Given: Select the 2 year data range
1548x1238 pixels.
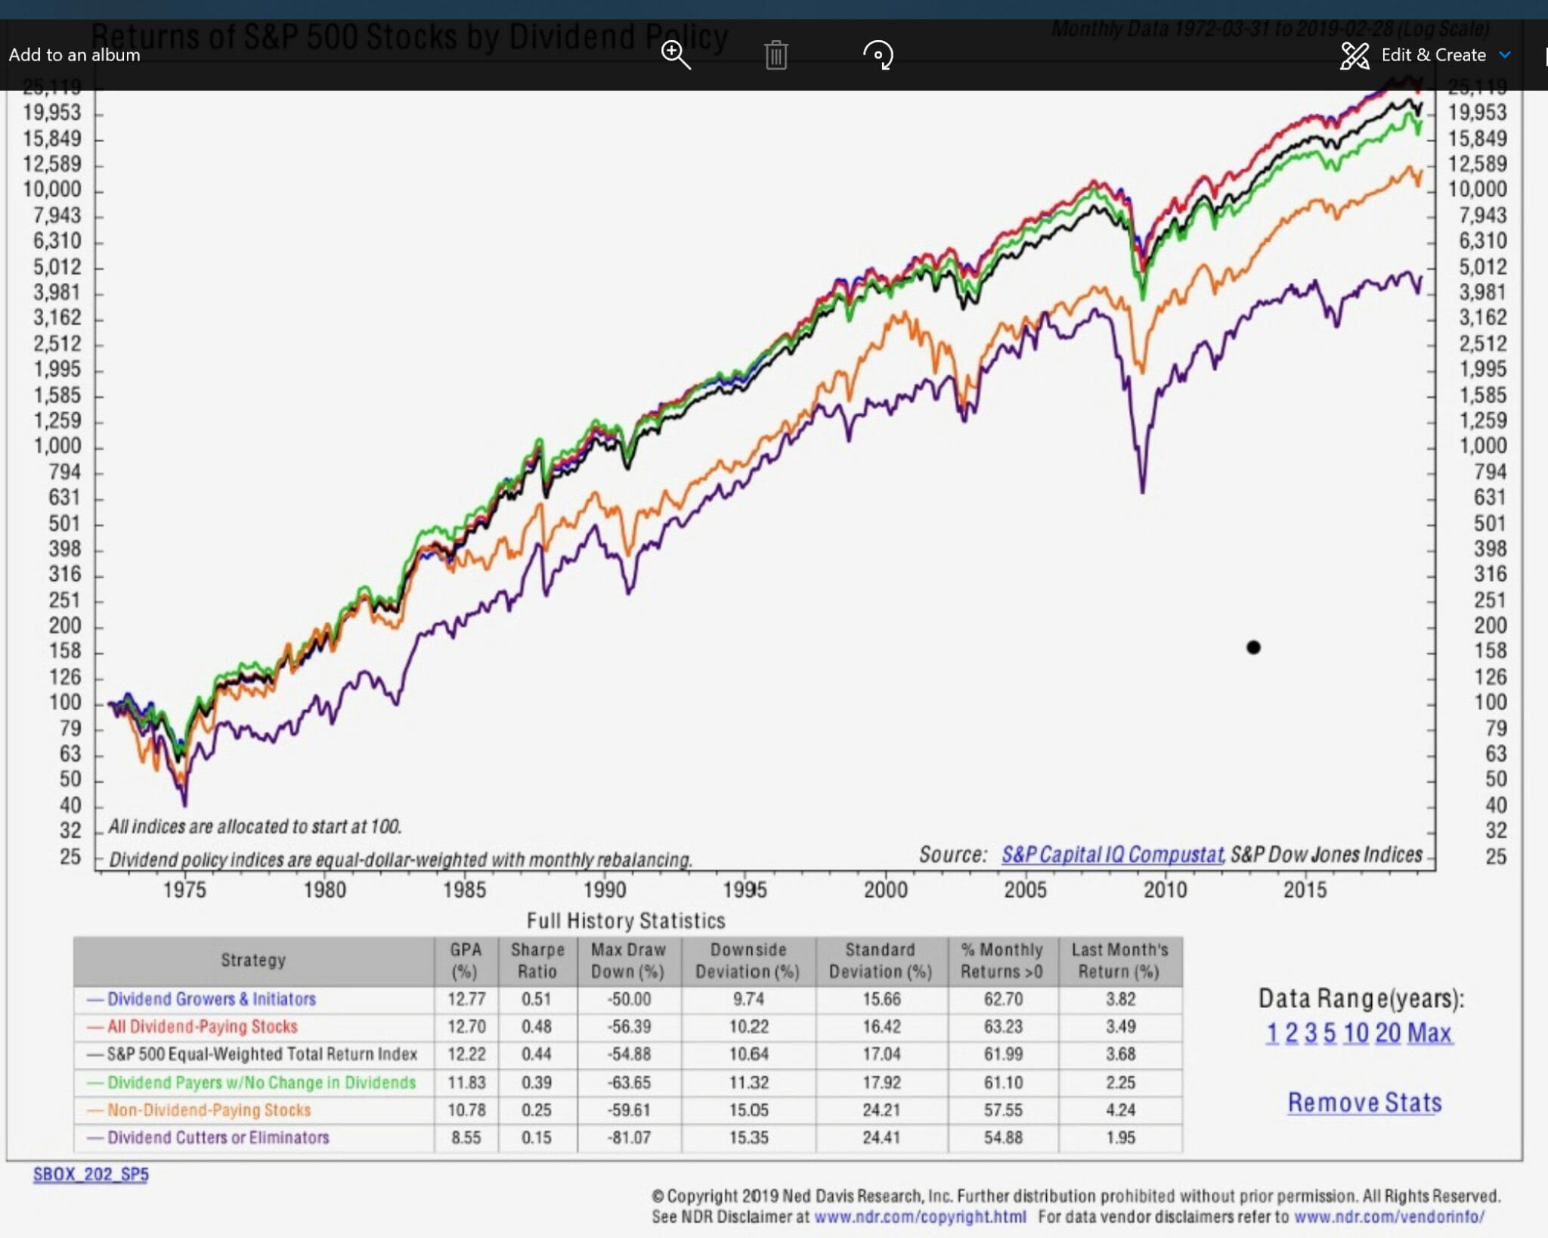Looking at the screenshot, I should click(1291, 1033).
